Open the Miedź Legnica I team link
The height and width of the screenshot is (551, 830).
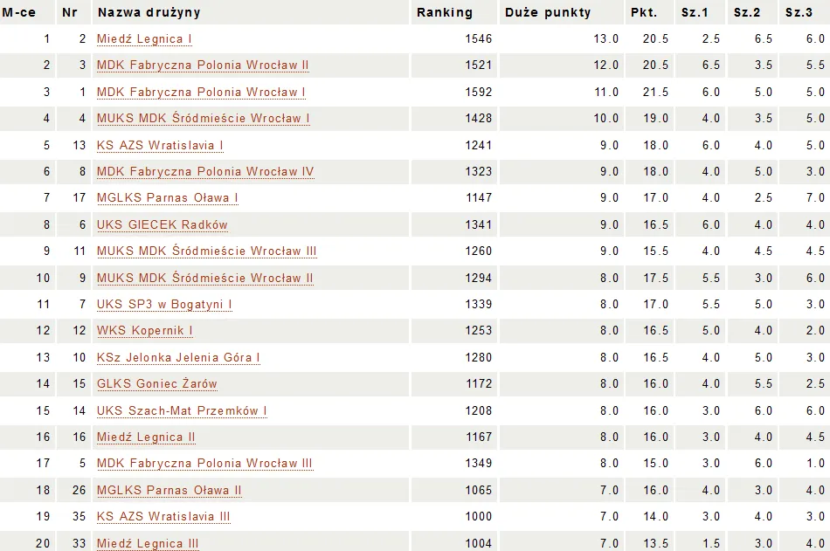144,39
